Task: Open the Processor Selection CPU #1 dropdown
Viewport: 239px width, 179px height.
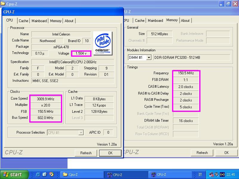Action: point(81,132)
